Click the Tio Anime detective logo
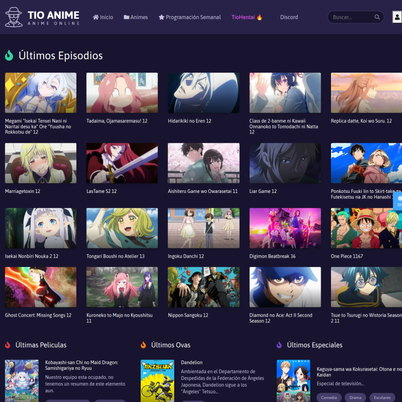This screenshot has width=402, height=402. pyautogui.click(x=14, y=17)
